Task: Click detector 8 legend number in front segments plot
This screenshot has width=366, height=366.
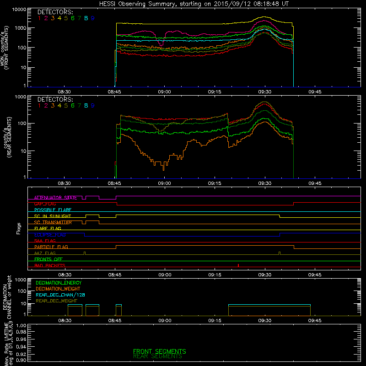Action: (86, 18)
